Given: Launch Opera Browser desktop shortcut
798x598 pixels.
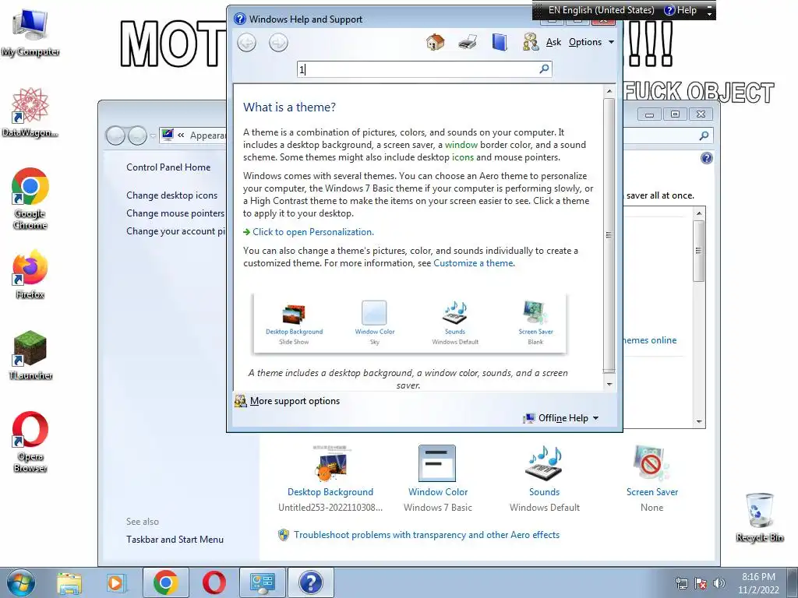Looking at the screenshot, I should [x=30, y=442].
